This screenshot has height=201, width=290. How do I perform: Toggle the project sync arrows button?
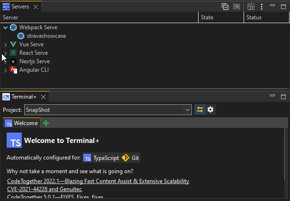pos(199,109)
